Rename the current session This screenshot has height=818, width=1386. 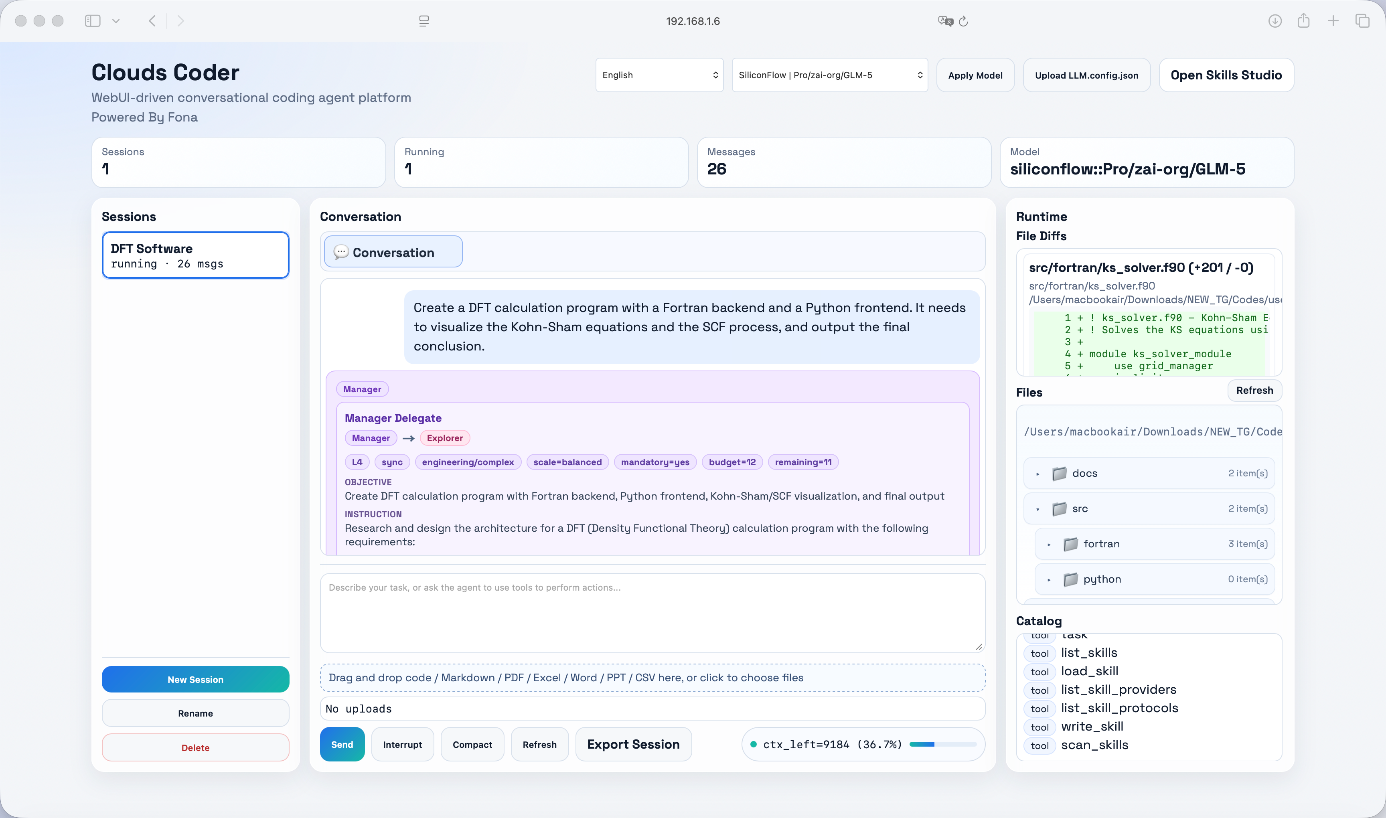click(x=196, y=713)
